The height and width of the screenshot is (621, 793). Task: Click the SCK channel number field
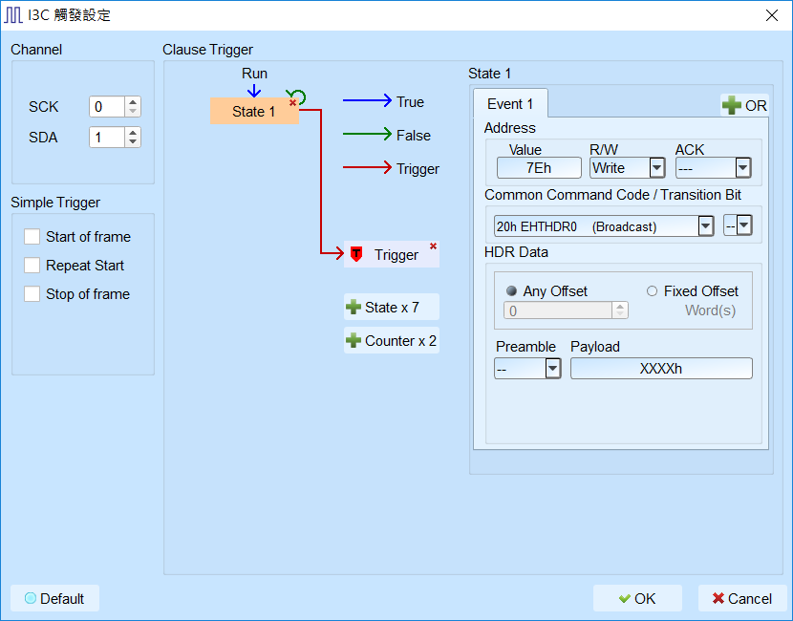point(107,107)
